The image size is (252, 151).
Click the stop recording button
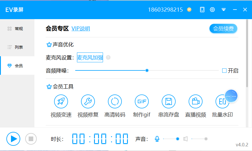31,139
